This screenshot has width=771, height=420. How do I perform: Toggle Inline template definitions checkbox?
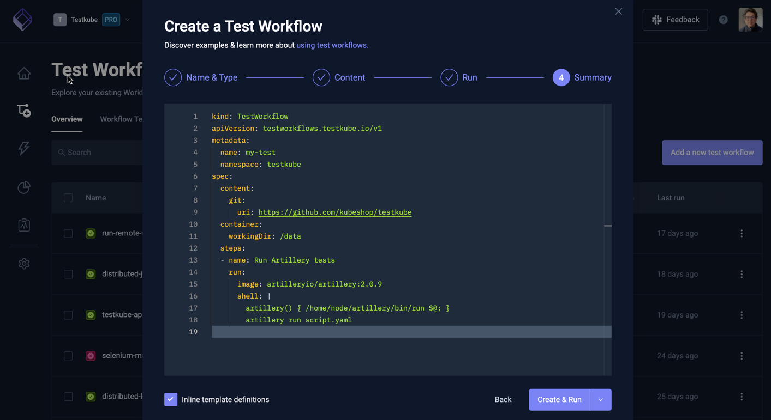tap(171, 399)
